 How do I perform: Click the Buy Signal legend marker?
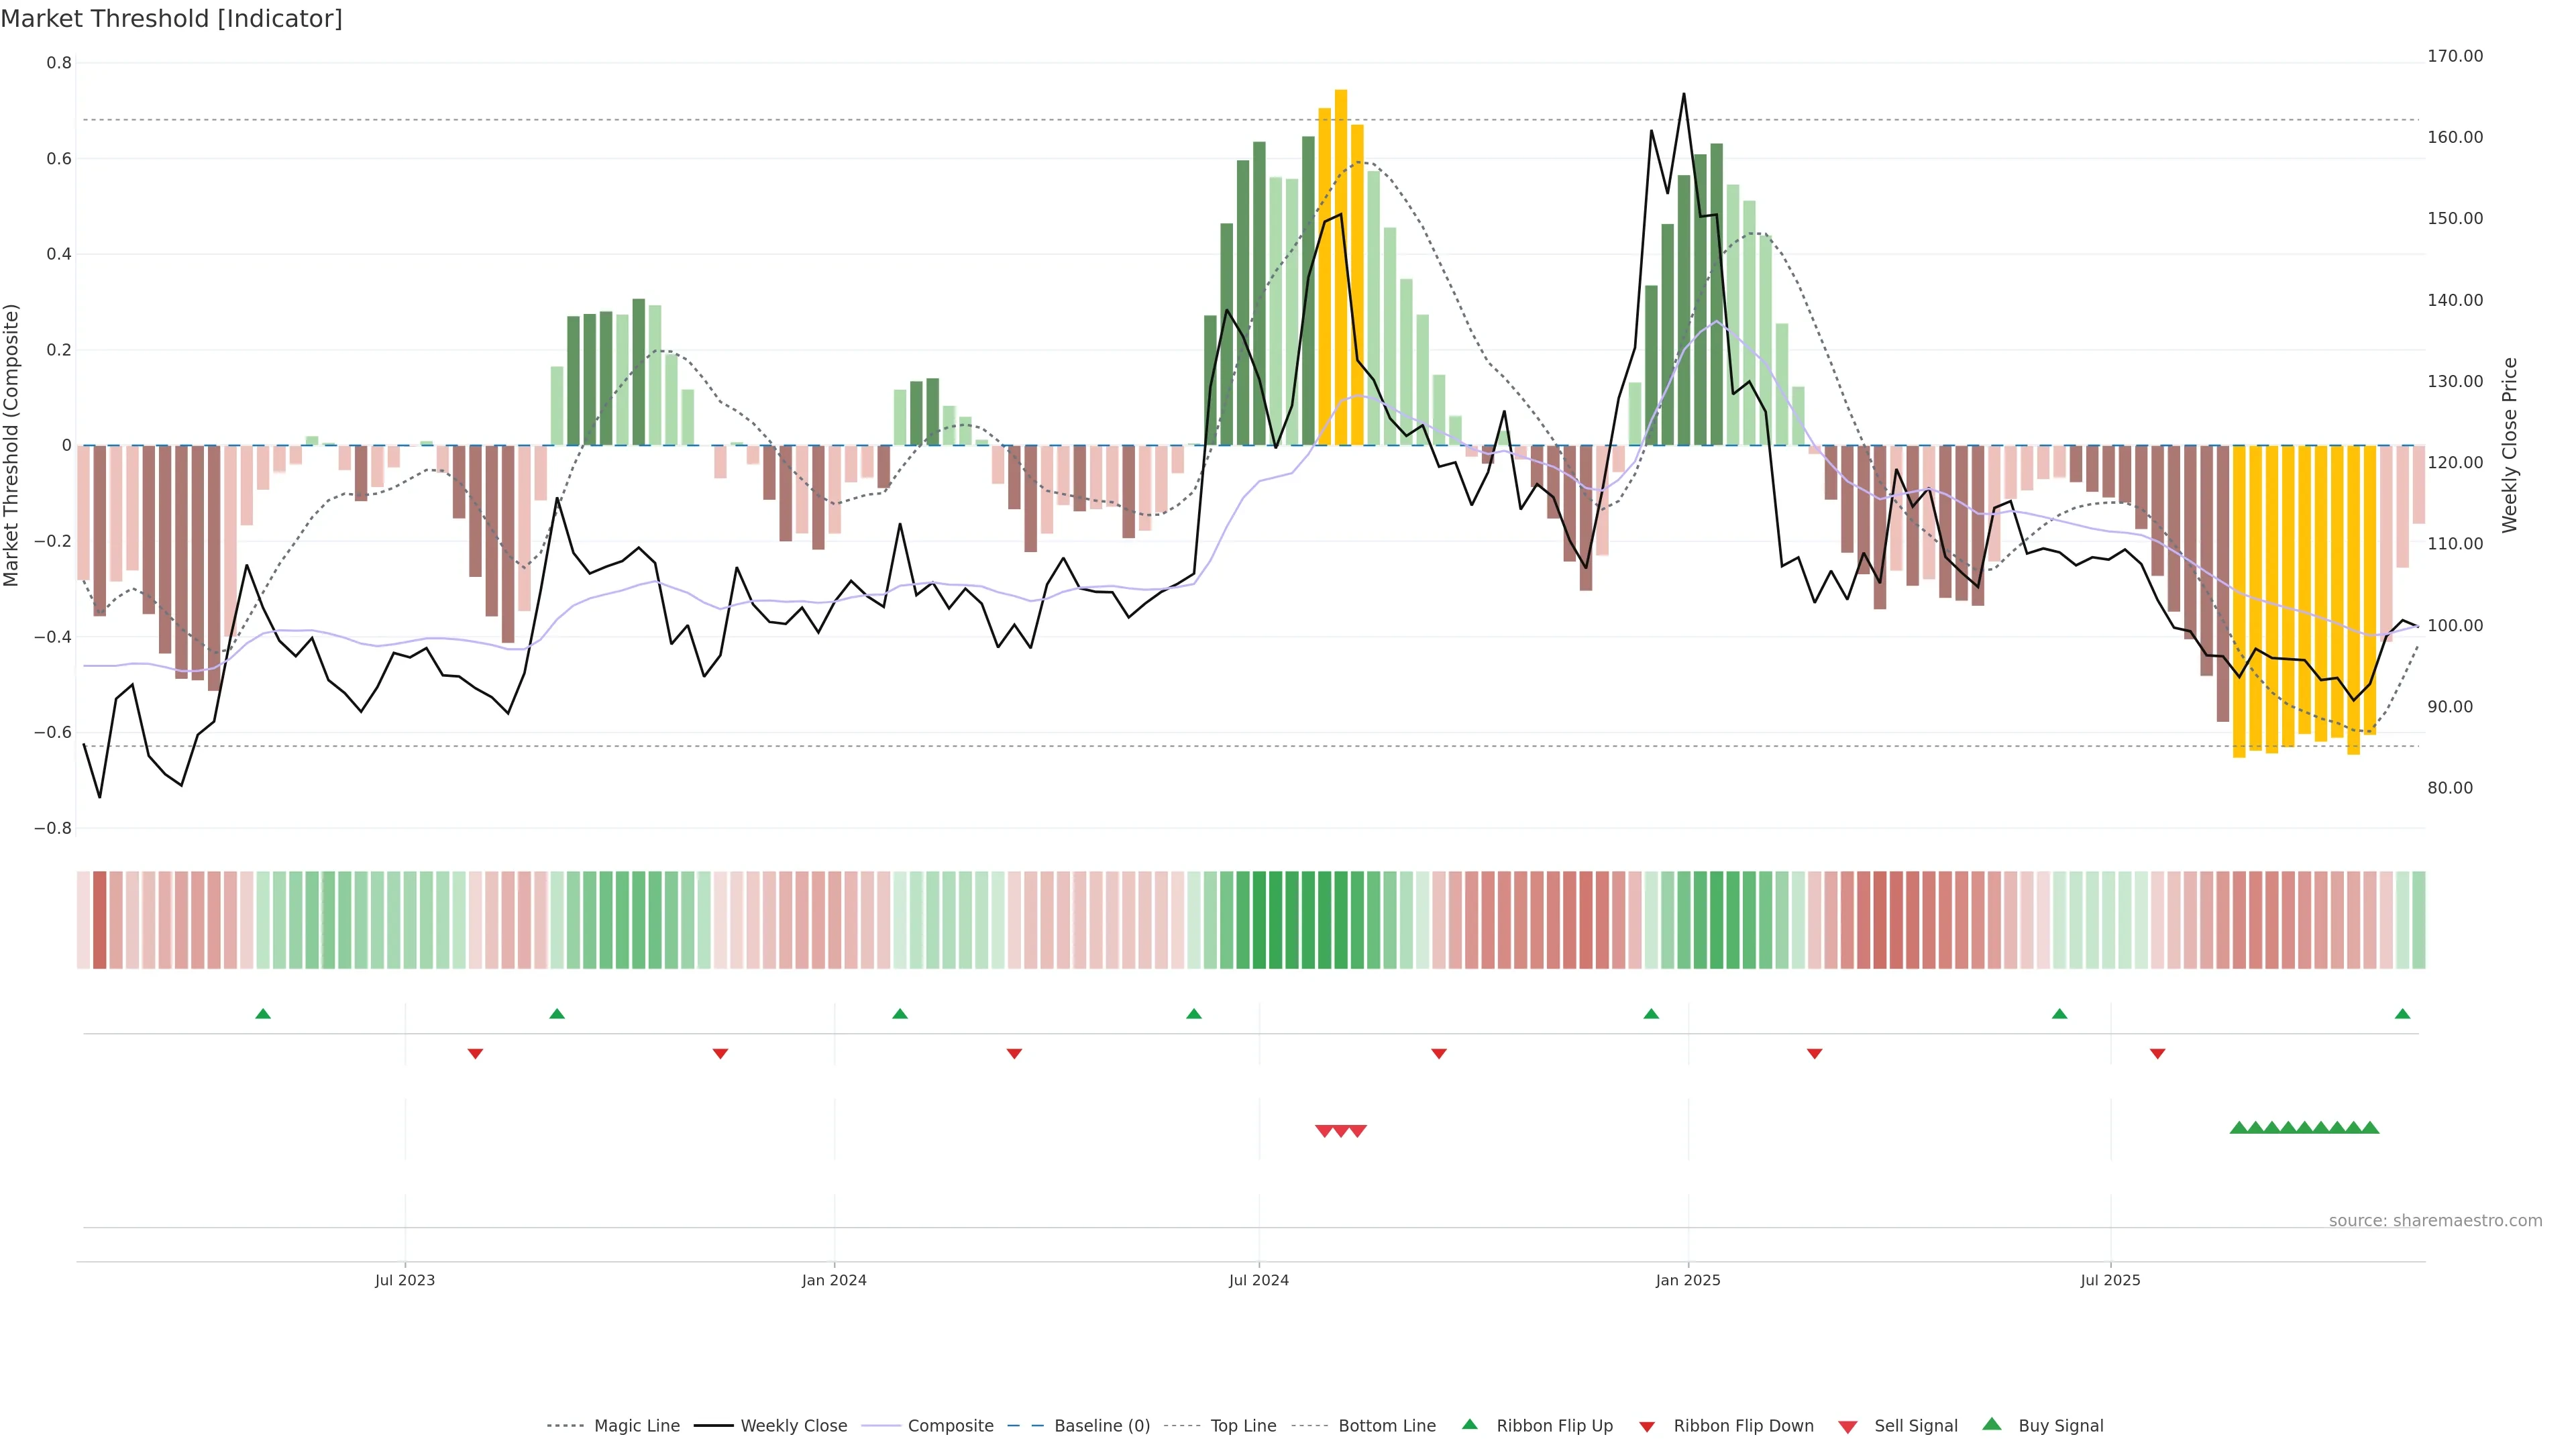tap(1992, 1424)
